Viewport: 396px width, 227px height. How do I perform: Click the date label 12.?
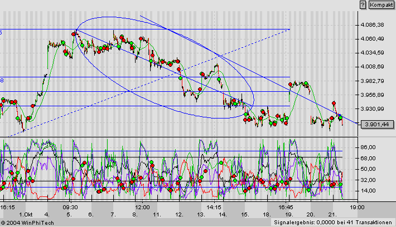coord(179,215)
